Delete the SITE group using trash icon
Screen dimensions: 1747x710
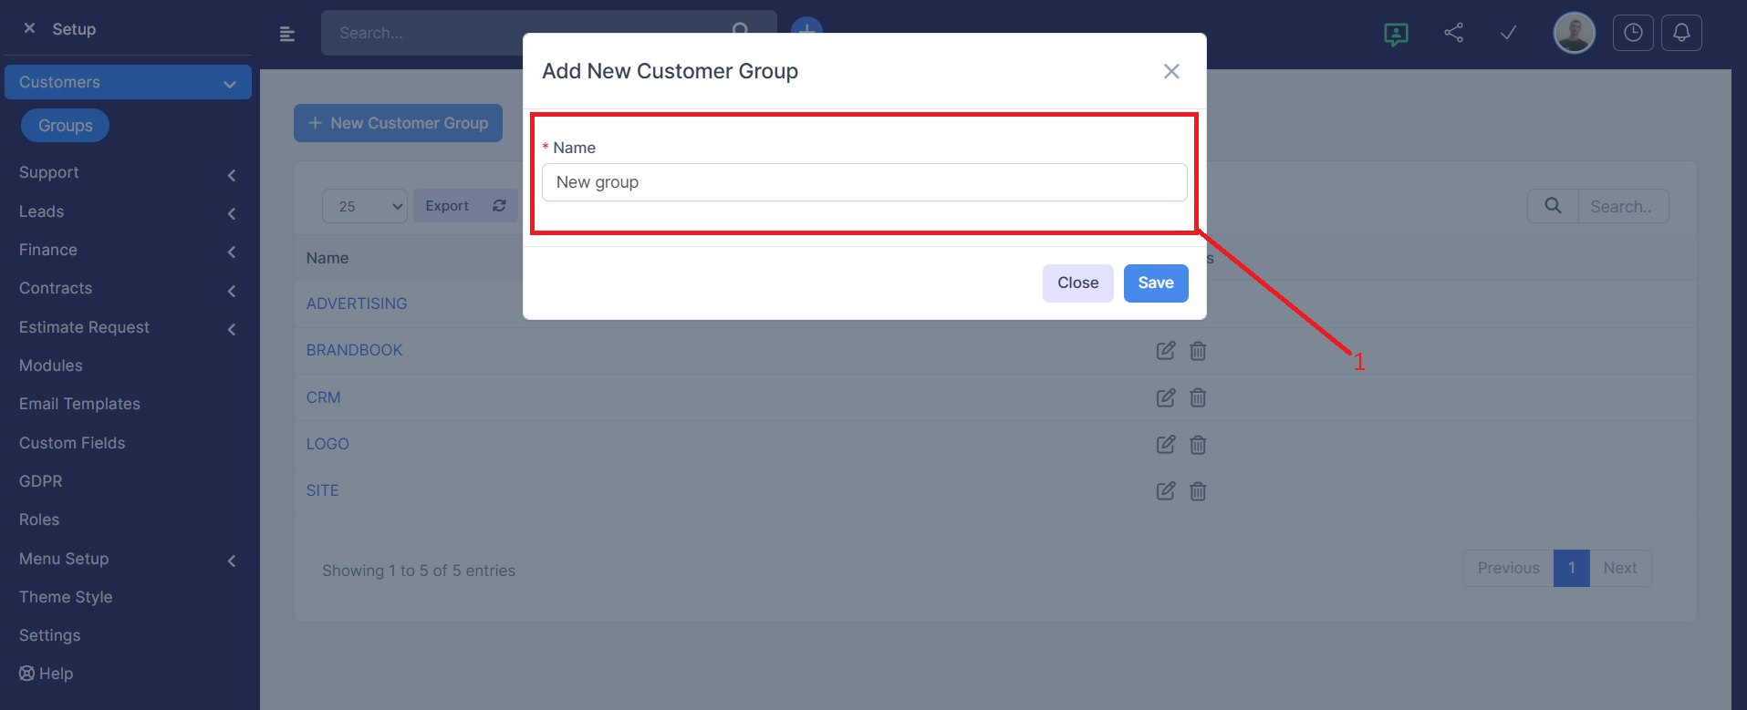pyautogui.click(x=1198, y=492)
